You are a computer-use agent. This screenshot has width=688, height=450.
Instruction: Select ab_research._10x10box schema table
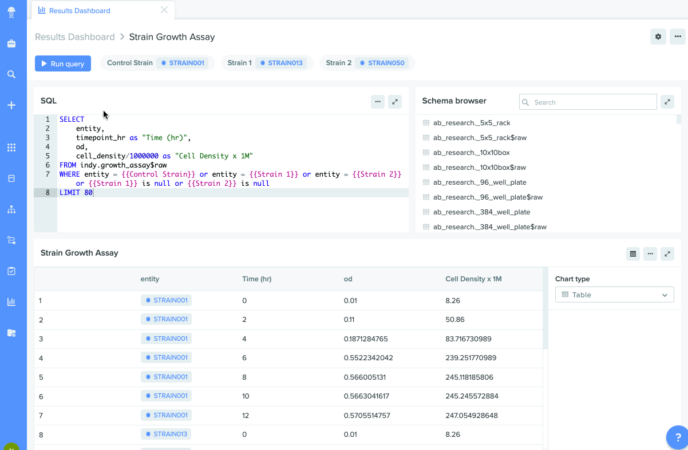pos(471,153)
